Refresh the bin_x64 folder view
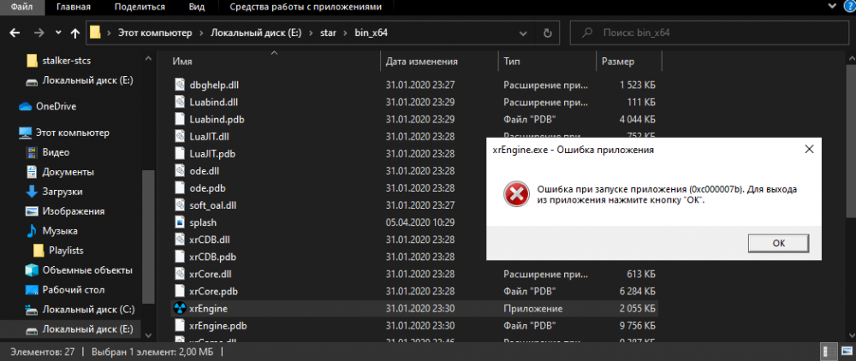 (556, 34)
